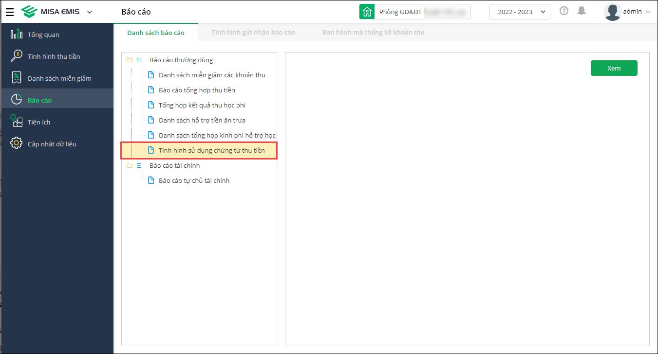Click the Cập nhật dữ liệu gear icon
The width and height of the screenshot is (658, 354).
coord(17,143)
